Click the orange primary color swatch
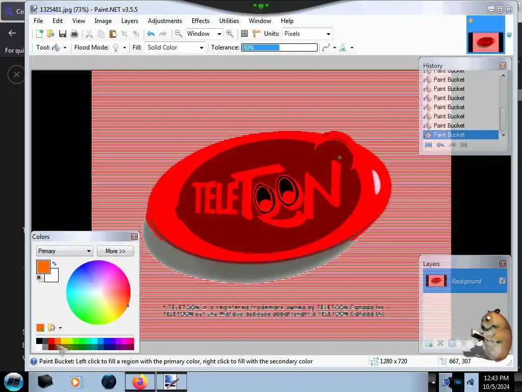The height and width of the screenshot is (392, 522). tap(43, 266)
